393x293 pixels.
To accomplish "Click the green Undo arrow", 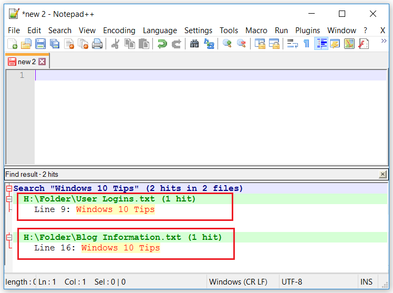I will point(162,44).
